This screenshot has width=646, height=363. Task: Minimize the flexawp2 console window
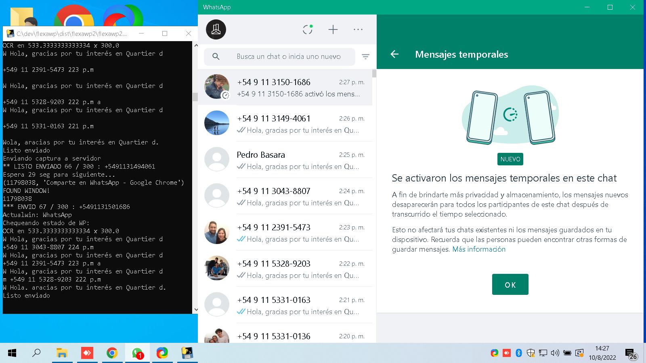pos(141,33)
